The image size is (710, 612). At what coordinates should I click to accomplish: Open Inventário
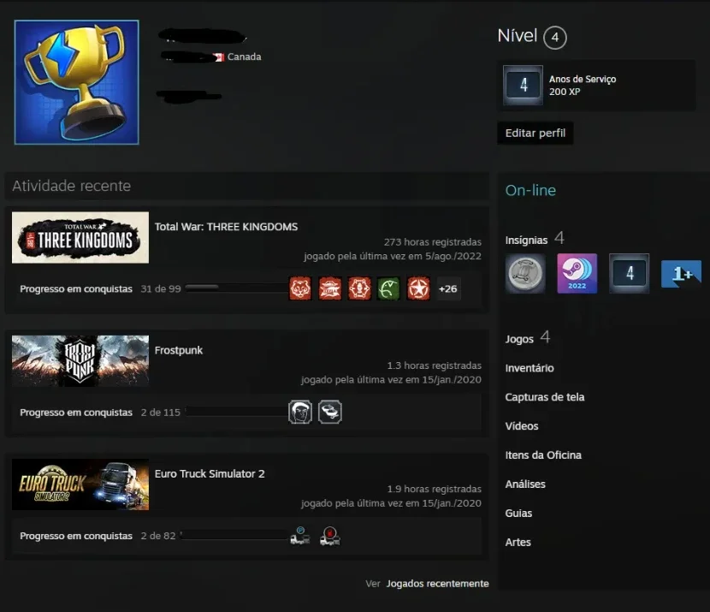coord(530,368)
